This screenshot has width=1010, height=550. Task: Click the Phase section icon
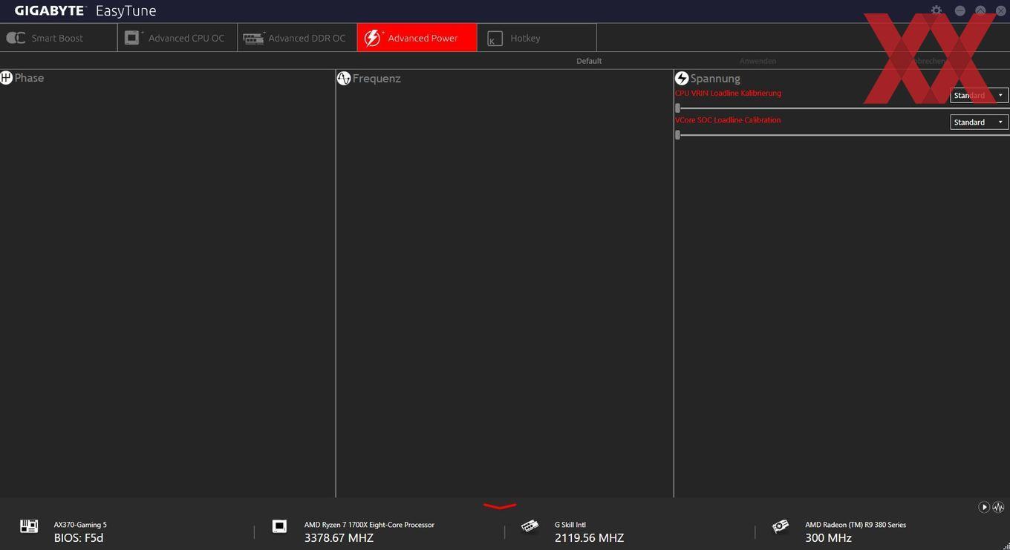(6, 78)
